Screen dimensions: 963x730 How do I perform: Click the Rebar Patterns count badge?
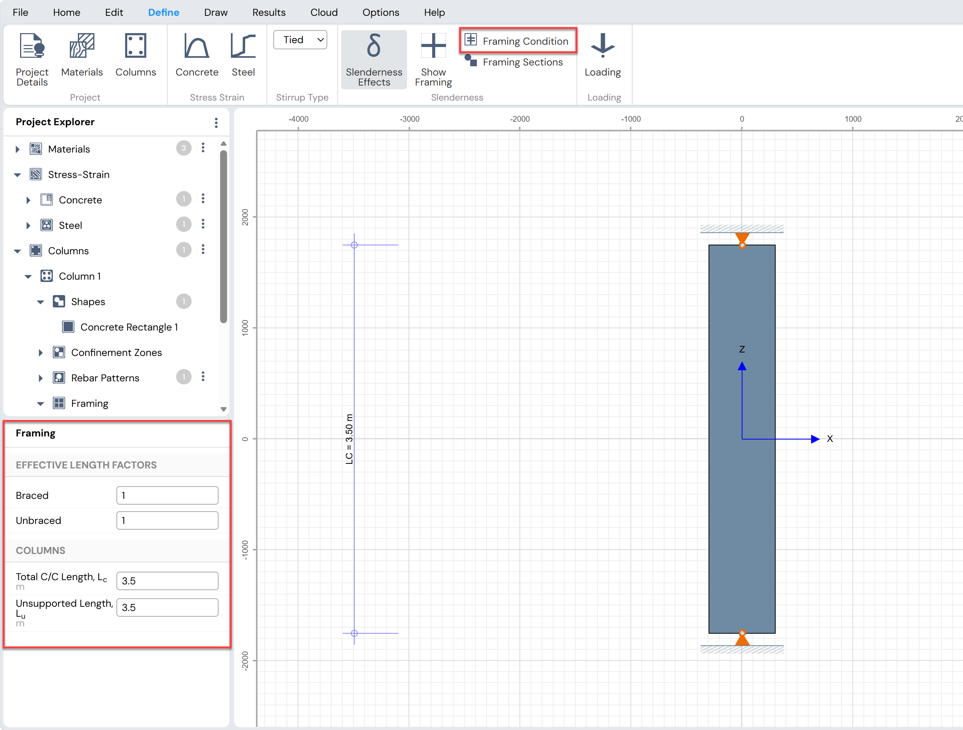click(x=184, y=377)
